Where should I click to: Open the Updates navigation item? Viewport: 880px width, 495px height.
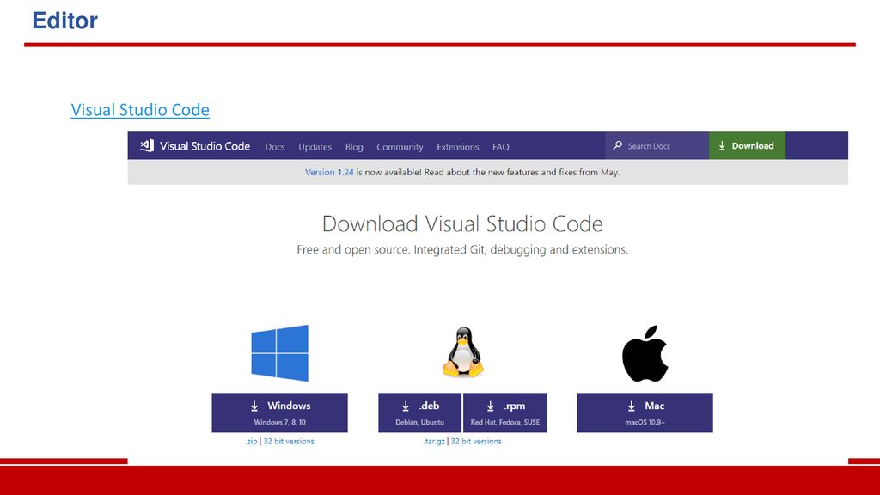pyautogui.click(x=315, y=146)
